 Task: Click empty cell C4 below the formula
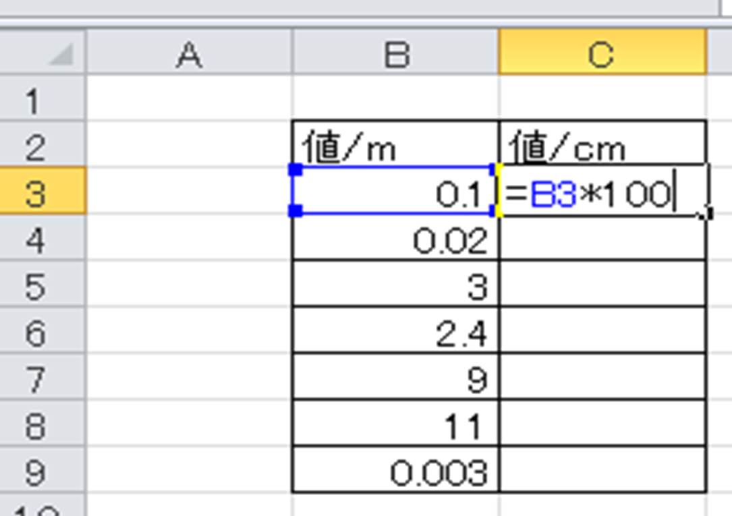pyautogui.click(x=602, y=239)
